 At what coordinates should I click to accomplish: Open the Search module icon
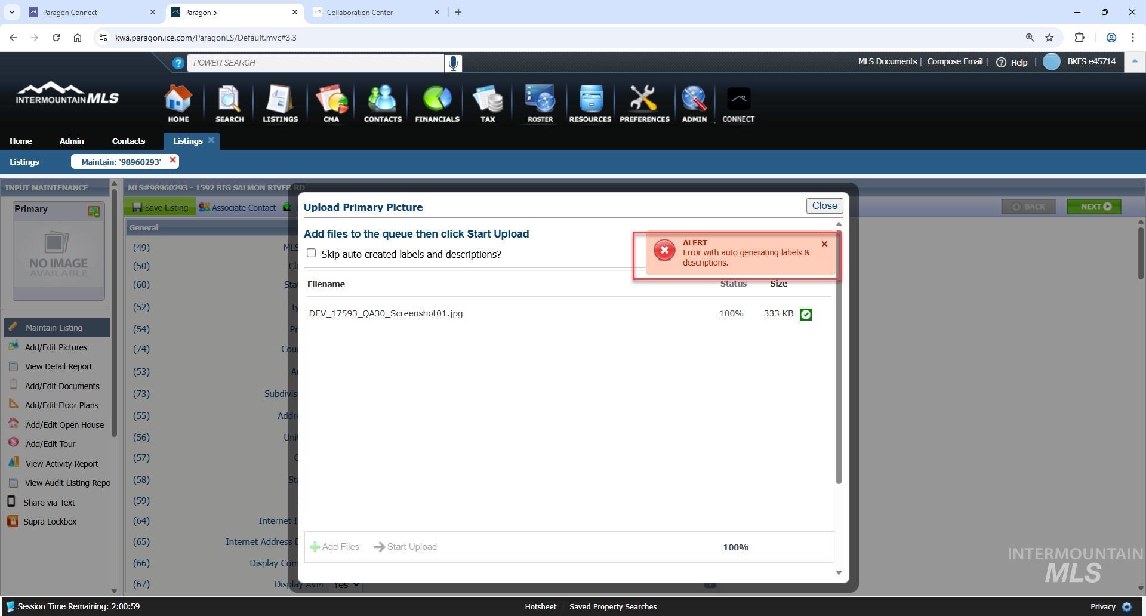pos(229,103)
